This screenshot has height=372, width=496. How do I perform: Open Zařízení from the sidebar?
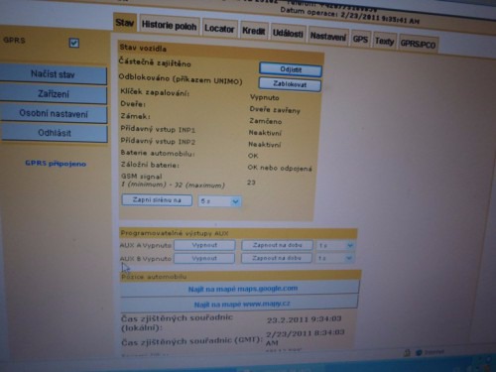54,94
